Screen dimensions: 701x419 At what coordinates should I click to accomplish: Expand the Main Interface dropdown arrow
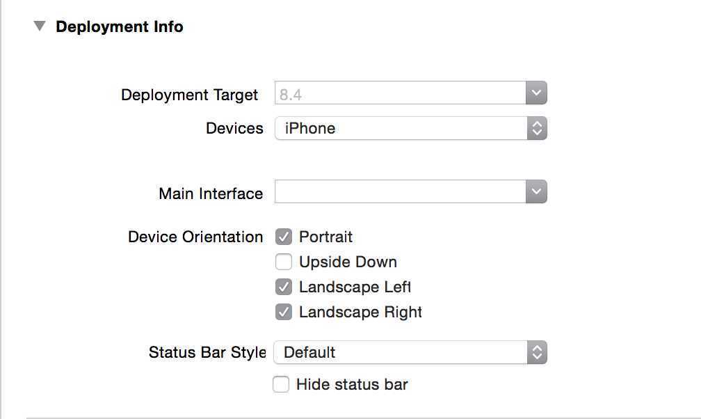coord(536,191)
